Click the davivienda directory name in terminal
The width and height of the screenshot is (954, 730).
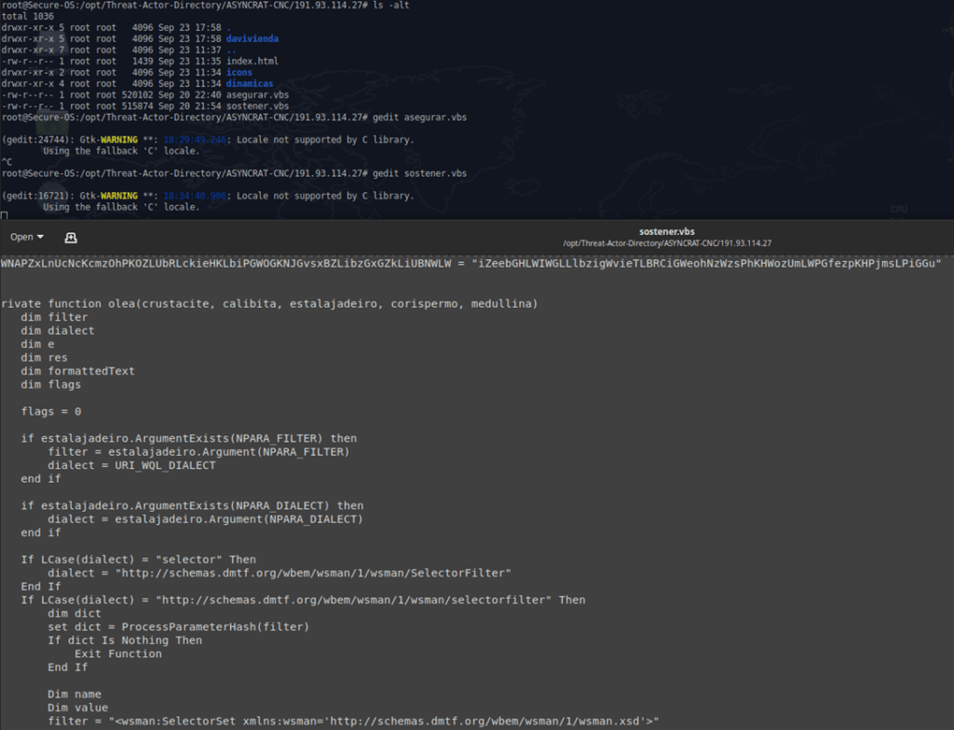click(252, 38)
